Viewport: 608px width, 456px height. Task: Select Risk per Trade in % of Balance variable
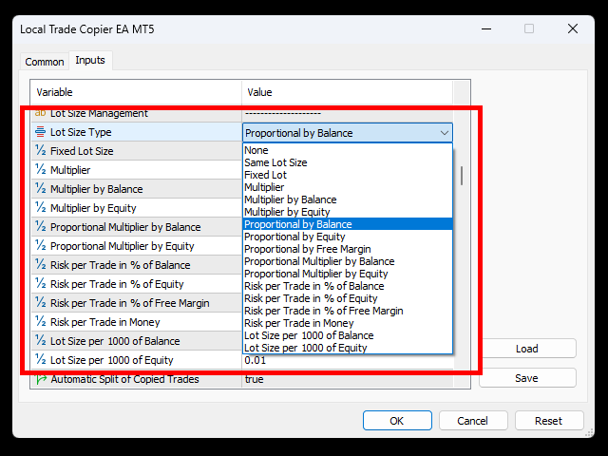click(121, 265)
